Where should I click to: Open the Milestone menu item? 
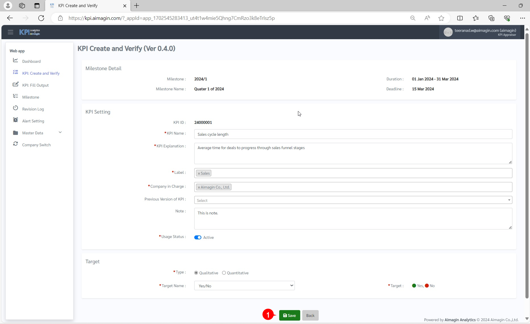tap(31, 97)
